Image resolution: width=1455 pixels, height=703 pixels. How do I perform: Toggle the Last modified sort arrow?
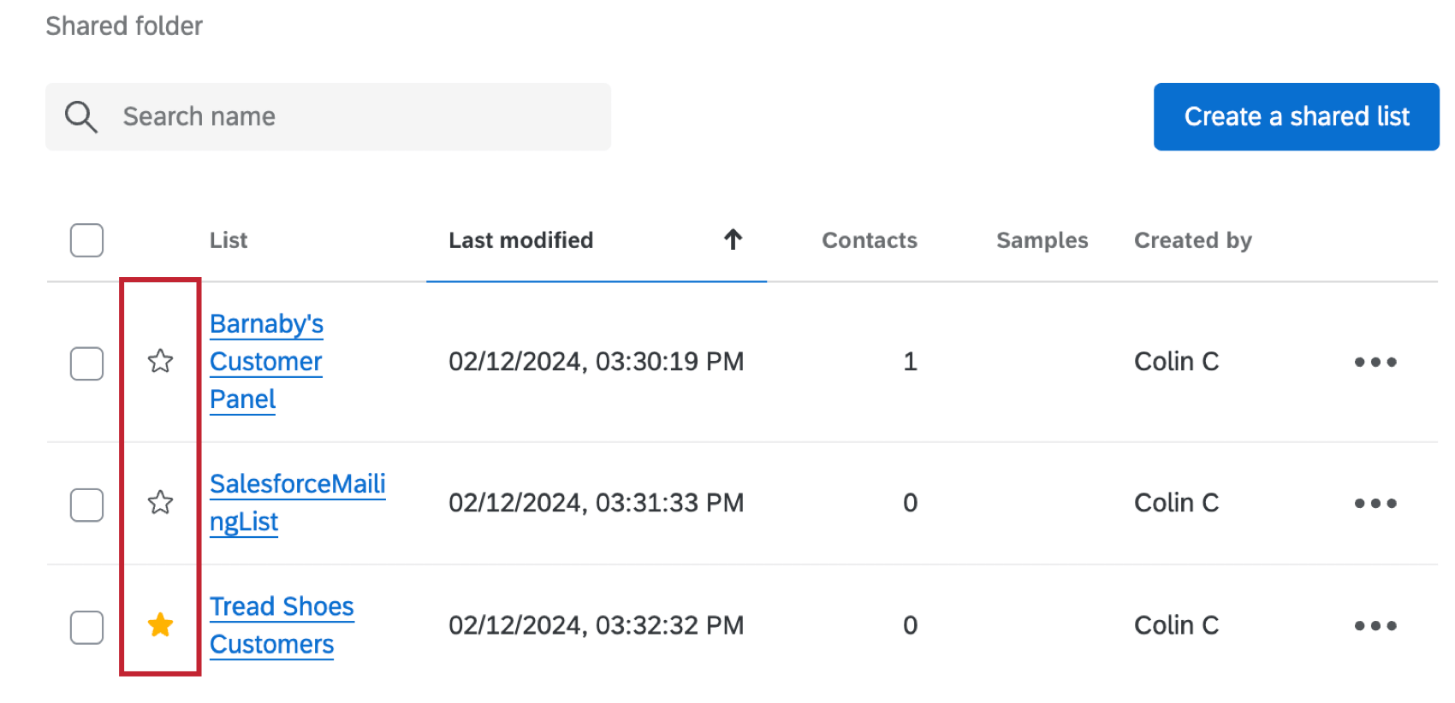tap(733, 239)
